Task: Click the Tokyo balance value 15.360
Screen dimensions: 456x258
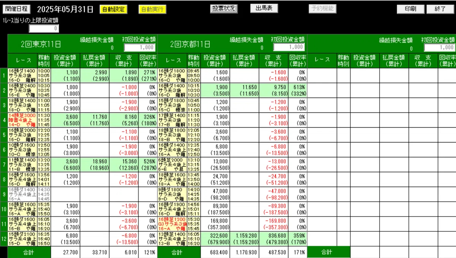Action: coord(129,161)
